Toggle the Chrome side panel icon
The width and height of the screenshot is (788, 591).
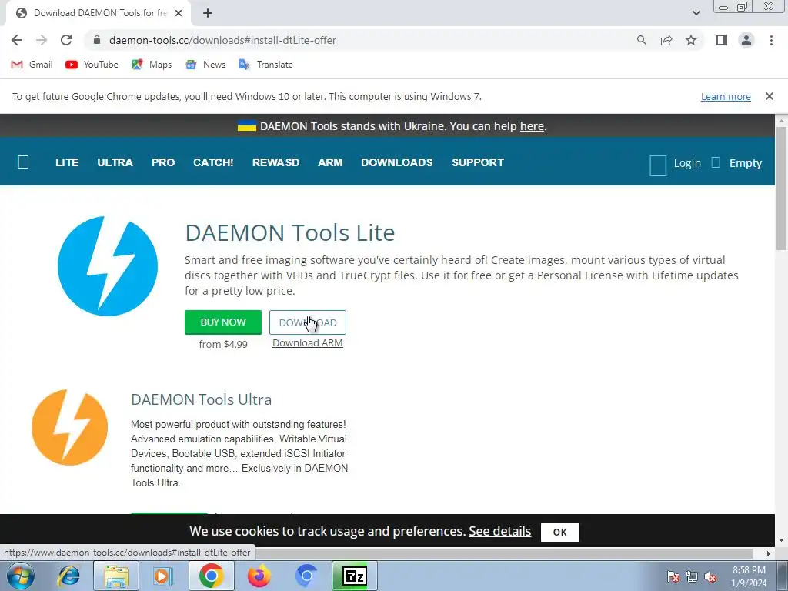pyautogui.click(x=722, y=40)
